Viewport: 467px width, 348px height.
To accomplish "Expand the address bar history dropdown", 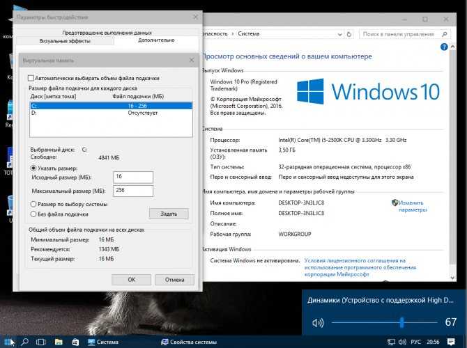I will point(339,35).
